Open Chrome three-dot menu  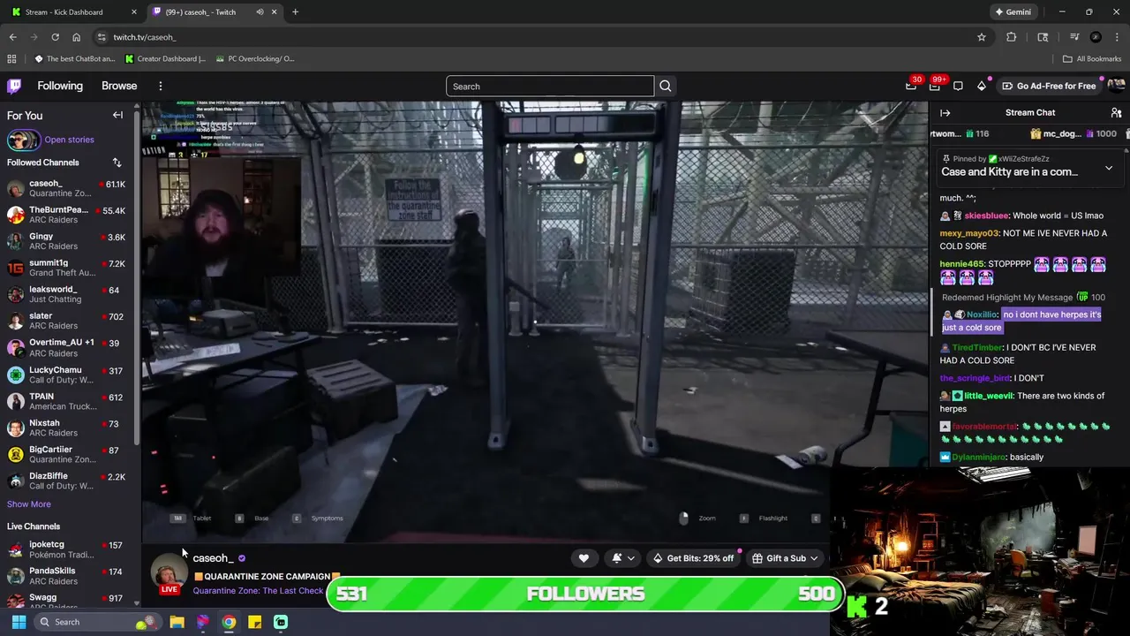click(1118, 37)
